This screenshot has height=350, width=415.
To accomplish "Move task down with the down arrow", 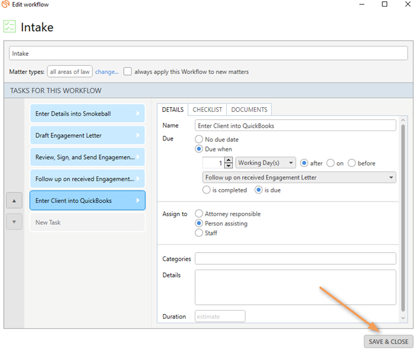I will click(14, 222).
